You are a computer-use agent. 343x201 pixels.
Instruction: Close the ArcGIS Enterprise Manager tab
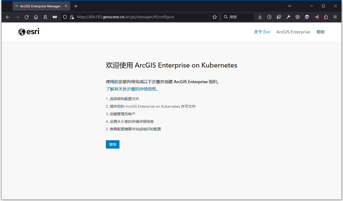click(66, 6)
